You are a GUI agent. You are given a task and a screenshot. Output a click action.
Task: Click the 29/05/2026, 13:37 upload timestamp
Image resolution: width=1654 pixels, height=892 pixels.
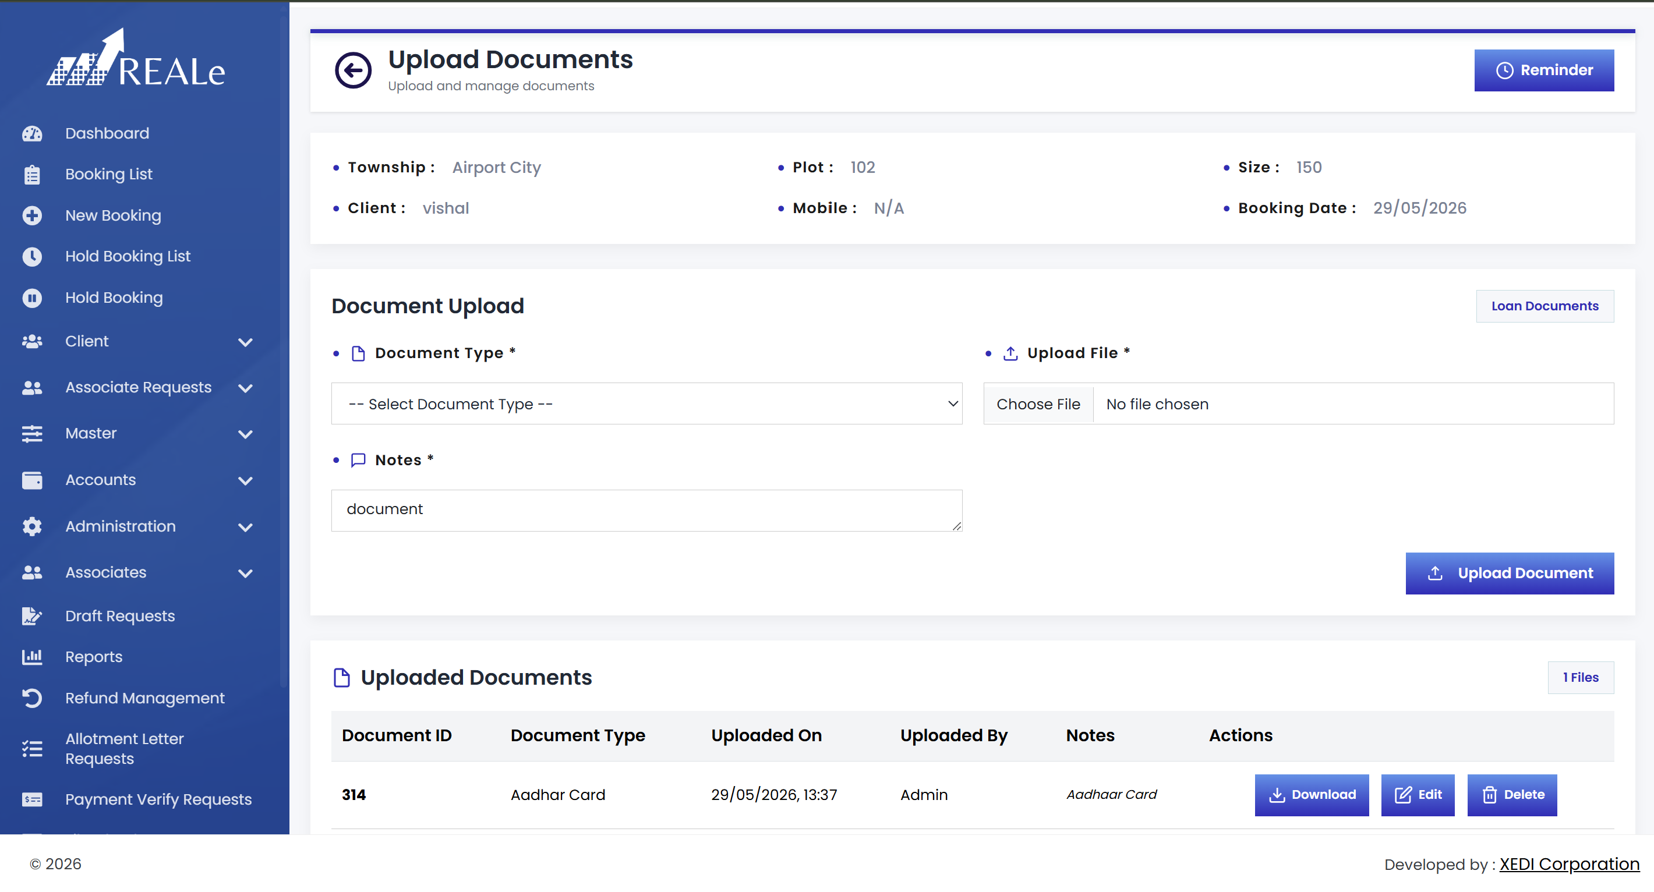coord(773,795)
